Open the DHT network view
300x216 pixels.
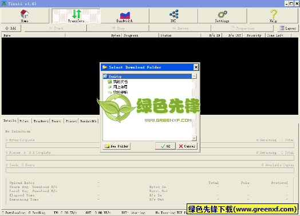pos(173,16)
